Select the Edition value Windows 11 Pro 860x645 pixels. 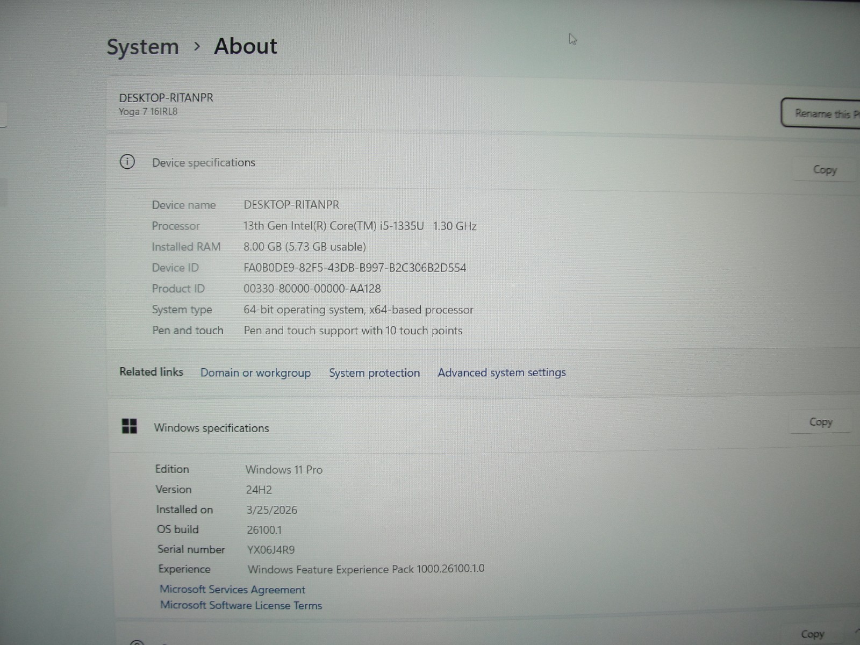(x=284, y=470)
